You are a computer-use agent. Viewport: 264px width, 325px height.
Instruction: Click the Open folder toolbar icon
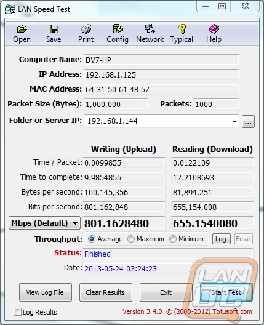pyautogui.click(x=22, y=29)
